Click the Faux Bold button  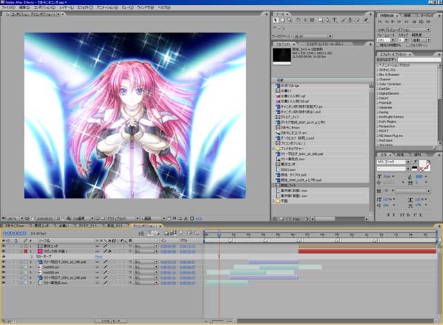pyautogui.click(x=388, y=215)
